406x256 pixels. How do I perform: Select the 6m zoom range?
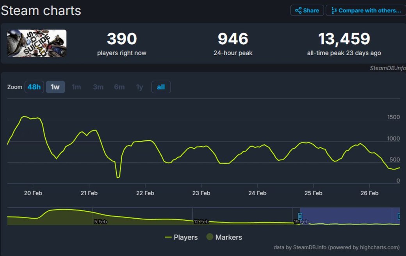[119, 87]
